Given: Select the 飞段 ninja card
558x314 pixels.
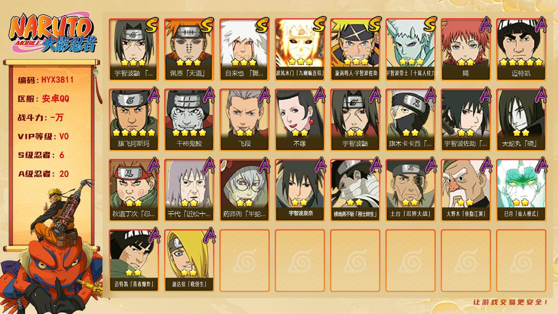Looking at the screenshot, I should click(x=244, y=120).
